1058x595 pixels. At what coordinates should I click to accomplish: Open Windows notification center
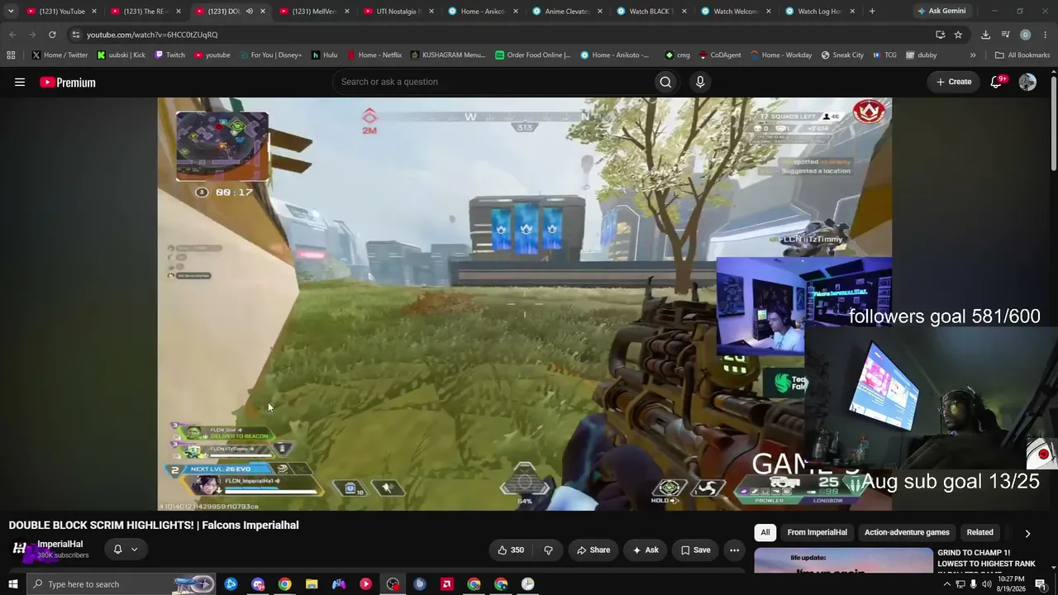click(1041, 584)
